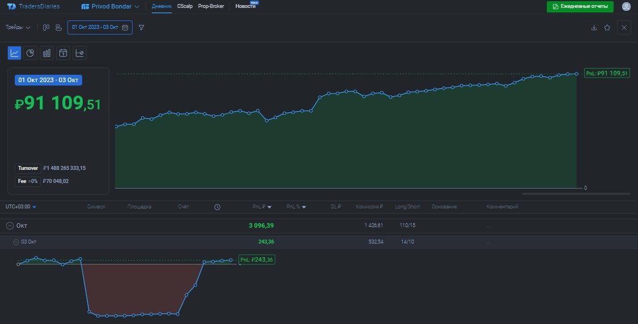638x324 pixels.
Task: Select the calendar view icon
Action: pos(63,53)
